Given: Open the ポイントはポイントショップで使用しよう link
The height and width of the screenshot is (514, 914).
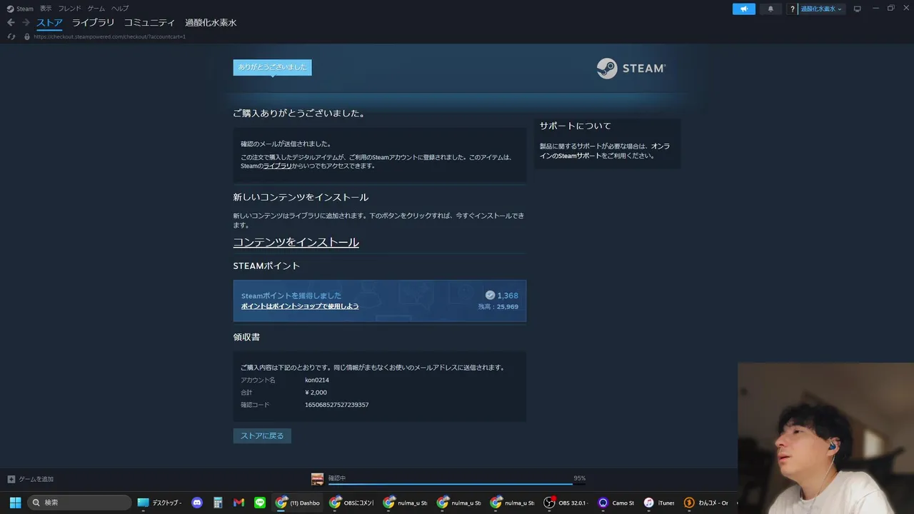Looking at the screenshot, I should (300, 306).
